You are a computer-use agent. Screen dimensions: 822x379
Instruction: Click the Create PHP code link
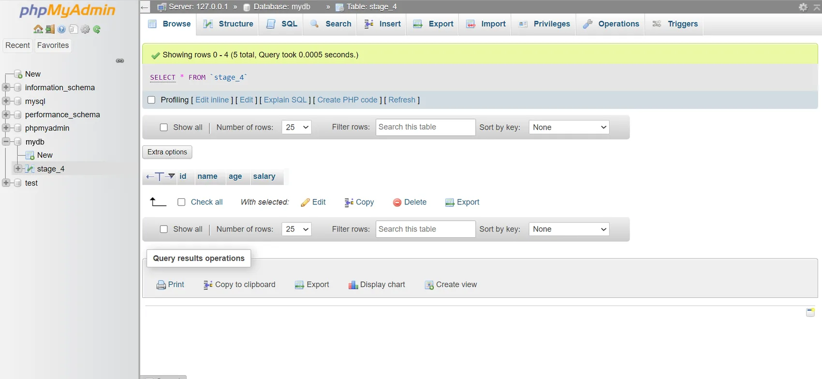tap(347, 100)
